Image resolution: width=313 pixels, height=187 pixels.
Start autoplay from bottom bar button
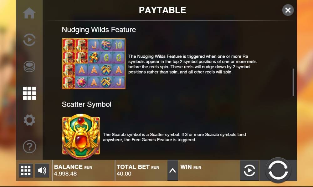click(249, 170)
